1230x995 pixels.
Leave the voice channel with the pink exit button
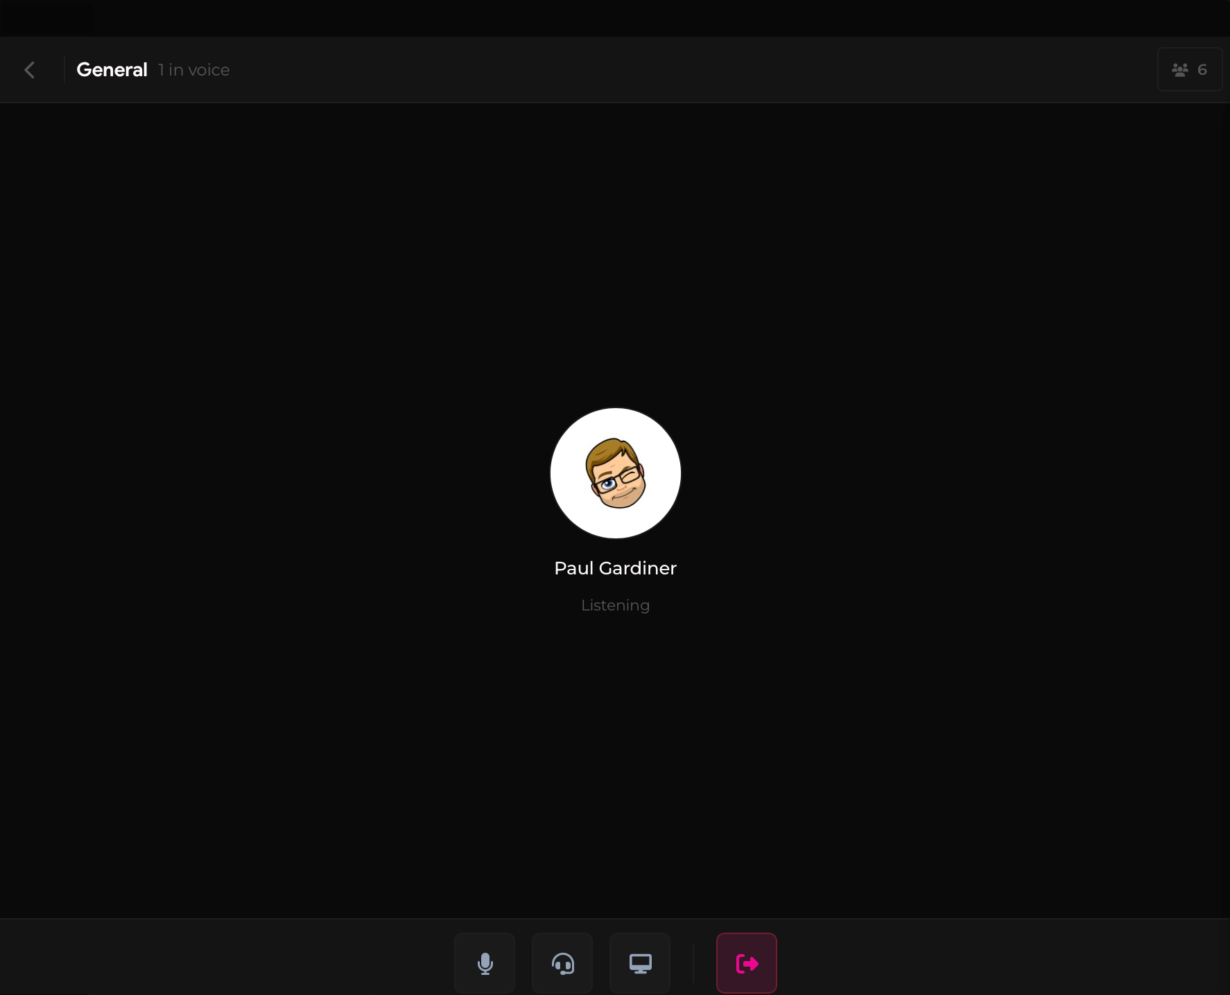click(x=747, y=963)
